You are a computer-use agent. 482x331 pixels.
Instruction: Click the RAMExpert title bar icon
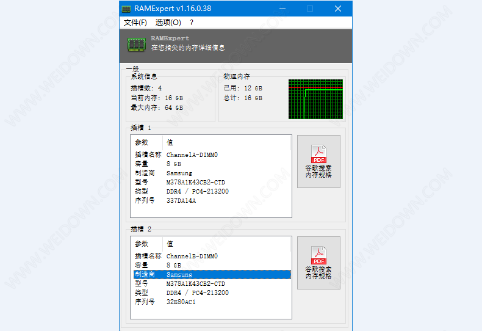[x=126, y=9]
